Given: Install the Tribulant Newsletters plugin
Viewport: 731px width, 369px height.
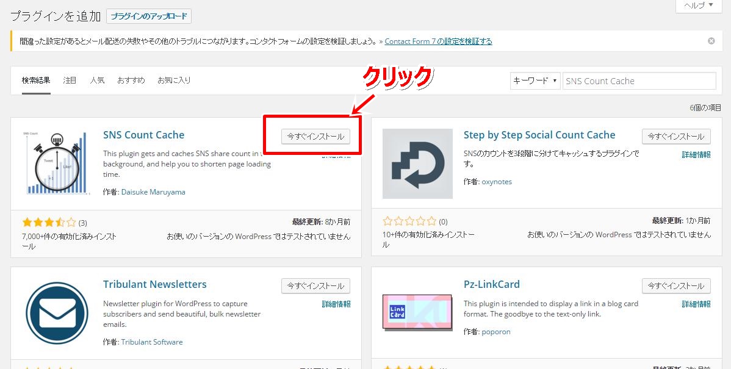Looking at the screenshot, I should coord(315,285).
